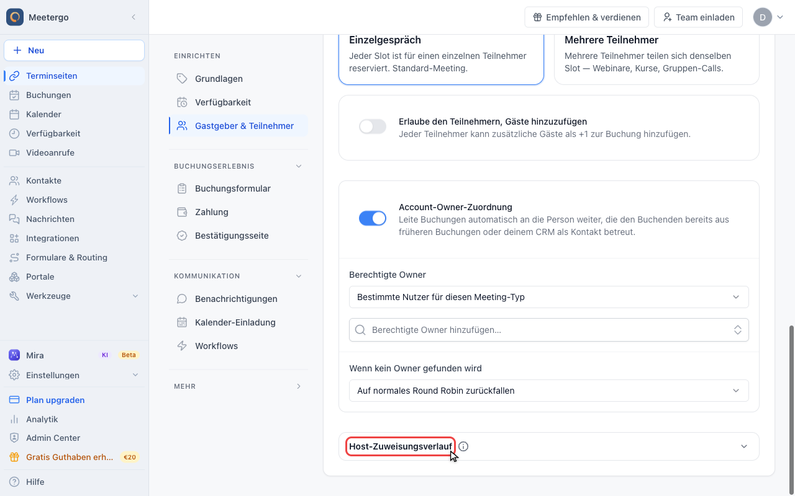Open the Berechtigte Owner dropdown
This screenshot has width=795, height=496.
[549, 297]
